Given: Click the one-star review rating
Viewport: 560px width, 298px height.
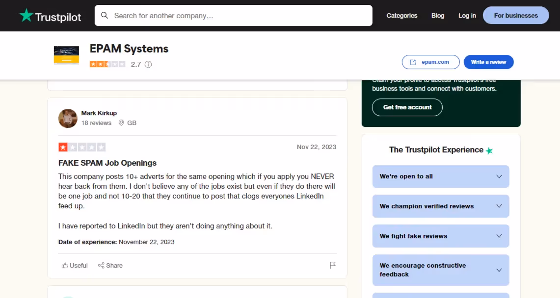Looking at the screenshot, I should coord(82,147).
